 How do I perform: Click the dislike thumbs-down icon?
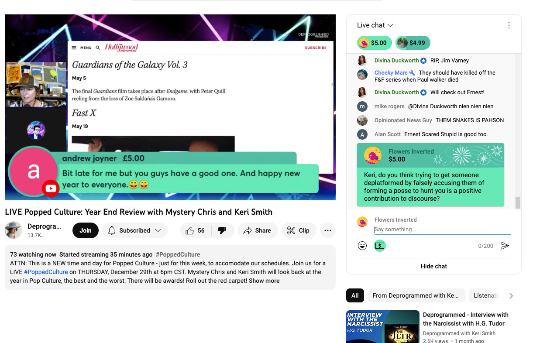coord(222,230)
